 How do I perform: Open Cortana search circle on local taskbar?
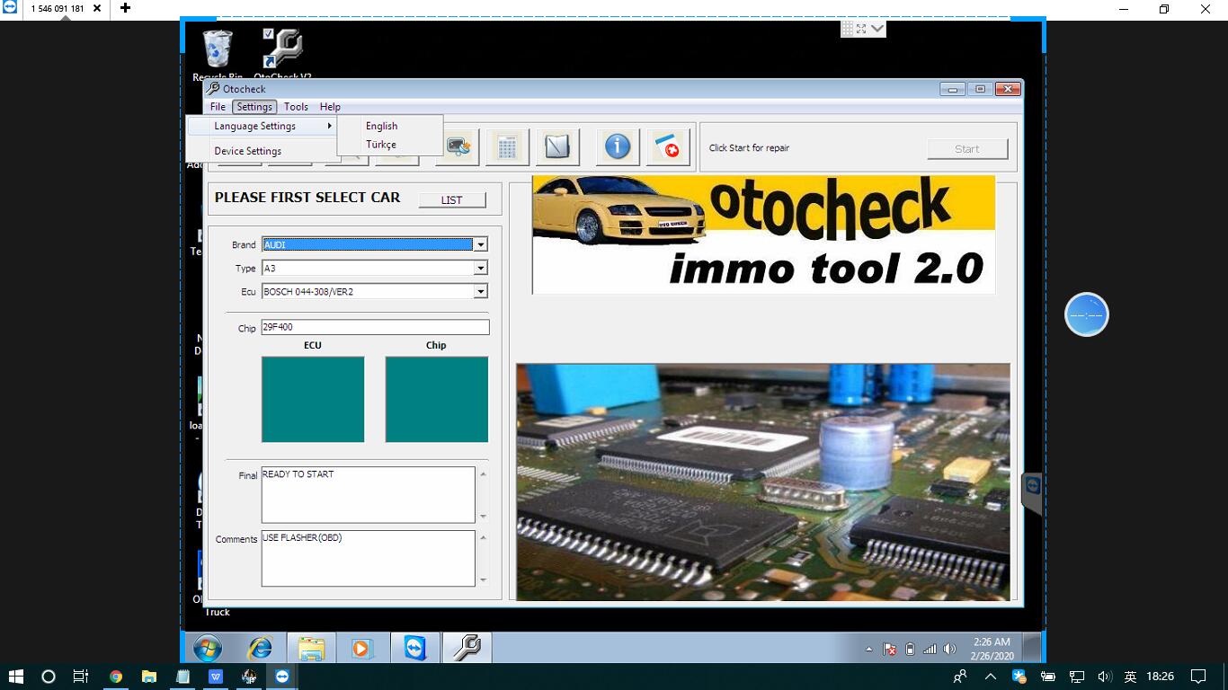click(x=49, y=676)
